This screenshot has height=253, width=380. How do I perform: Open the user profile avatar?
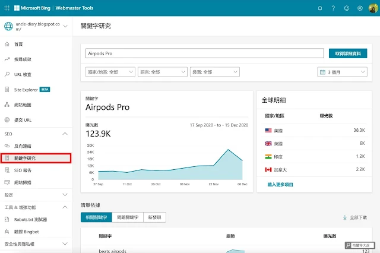point(373,8)
